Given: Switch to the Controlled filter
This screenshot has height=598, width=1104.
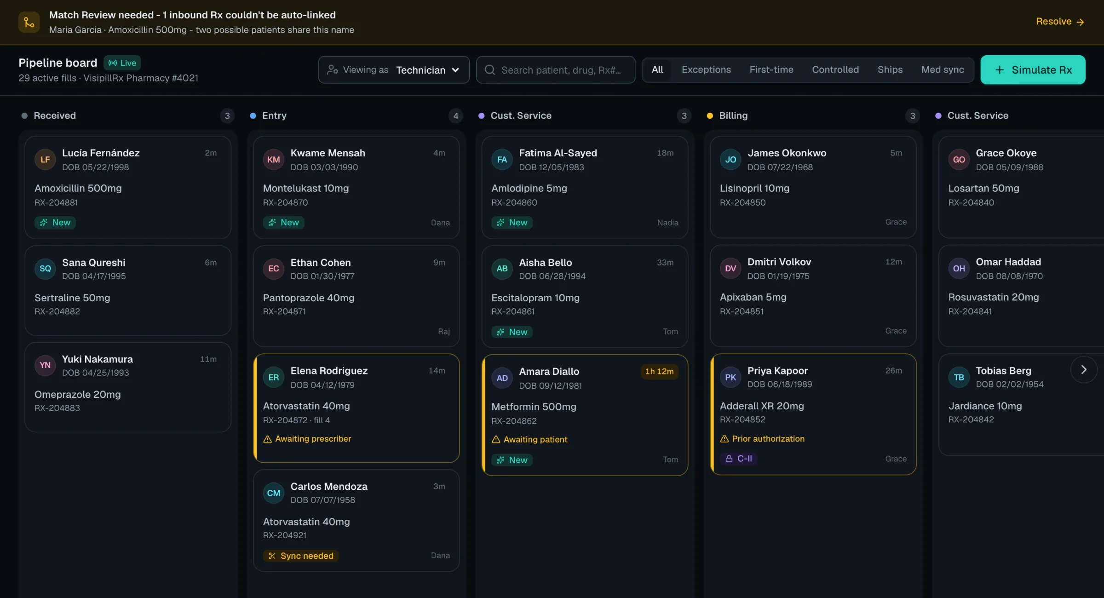Looking at the screenshot, I should coord(835,69).
